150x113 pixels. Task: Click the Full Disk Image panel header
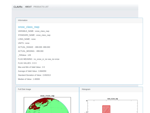47,89
